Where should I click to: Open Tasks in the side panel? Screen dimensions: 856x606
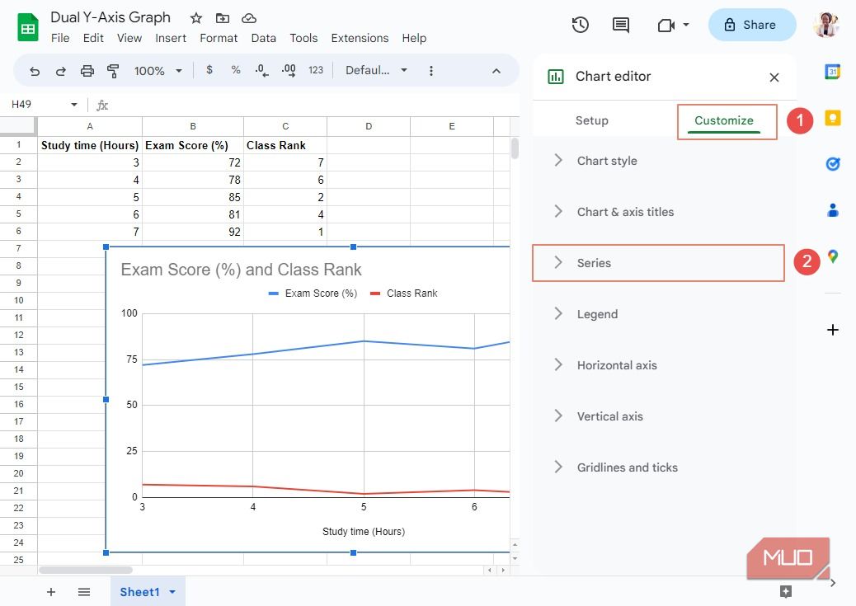833,164
